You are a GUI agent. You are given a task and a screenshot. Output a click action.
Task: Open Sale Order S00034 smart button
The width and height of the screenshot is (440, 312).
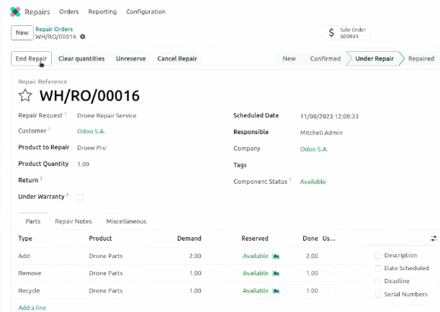pyautogui.click(x=347, y=33)
